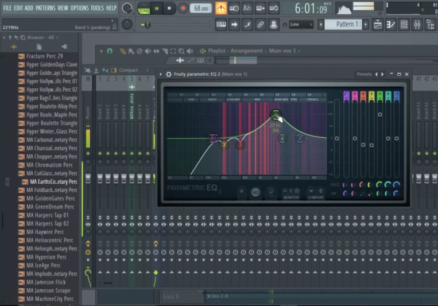Select the playlist mute tool icon
The image size is (438, 306).
[x=148, y=51]
